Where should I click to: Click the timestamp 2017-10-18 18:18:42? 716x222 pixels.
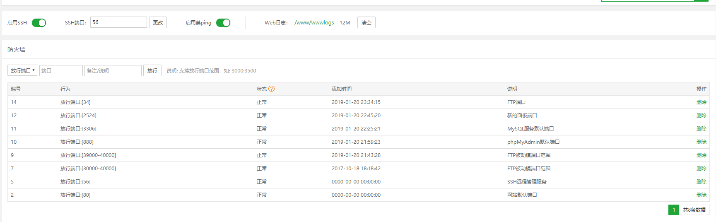(x=356, y=169)
